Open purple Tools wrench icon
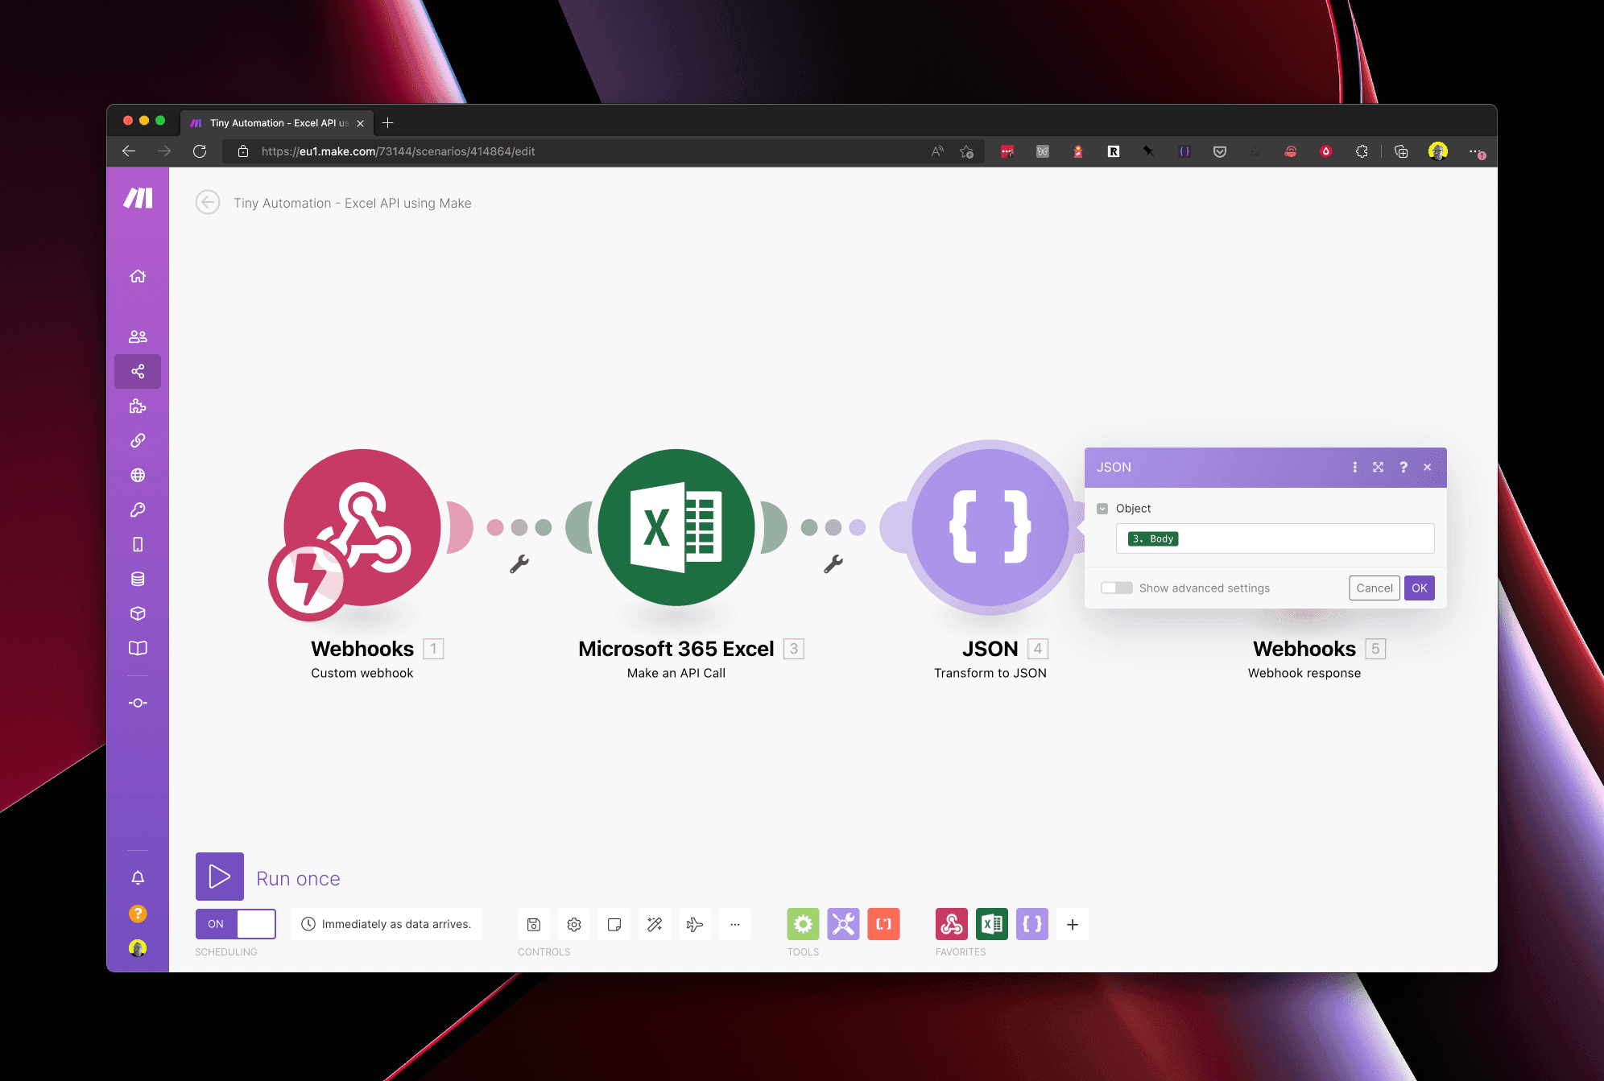Image resolution: width=1604 pixels, height=1081 pixels. 843,924
